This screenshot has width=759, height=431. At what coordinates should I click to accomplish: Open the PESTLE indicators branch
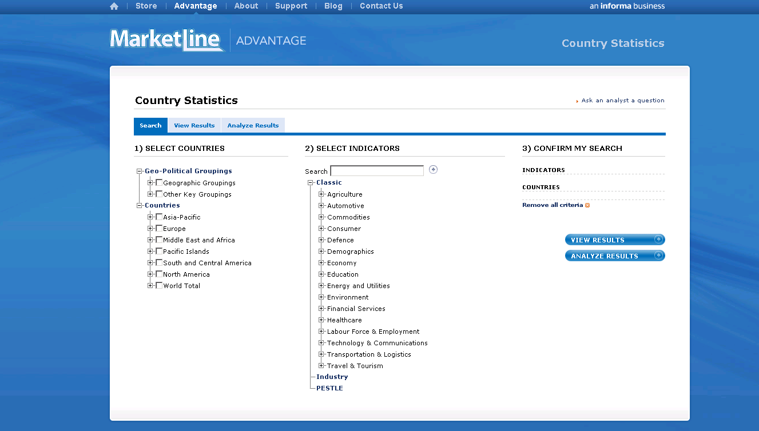coord(330,388)
